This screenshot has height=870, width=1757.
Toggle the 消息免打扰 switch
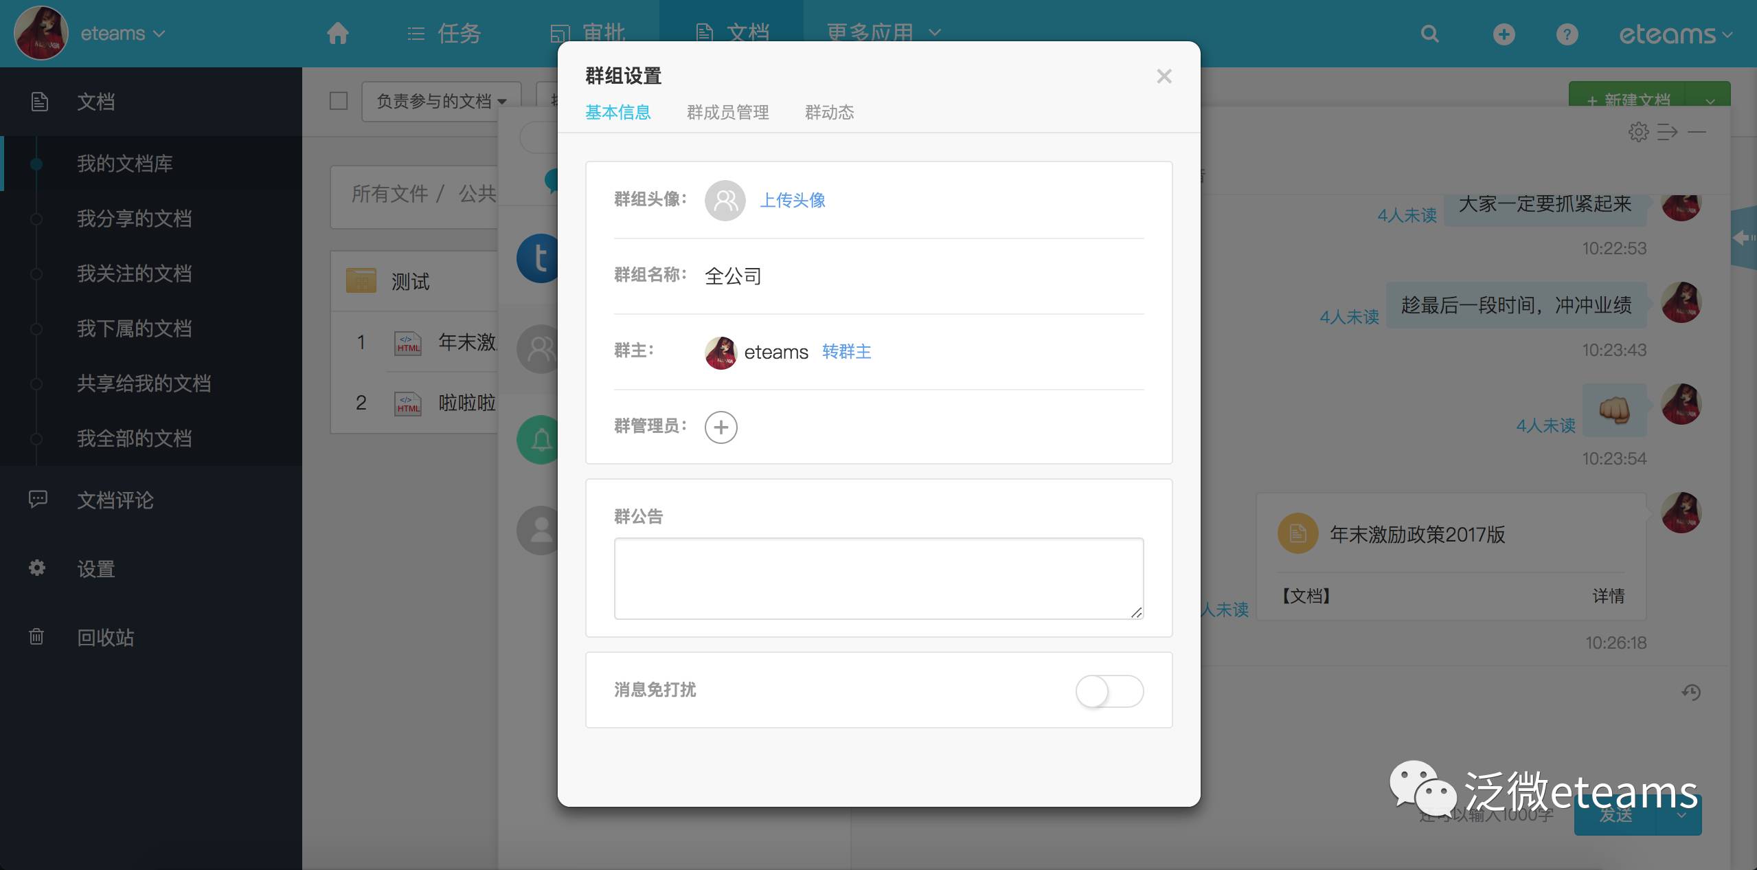tap(1109, 691)
